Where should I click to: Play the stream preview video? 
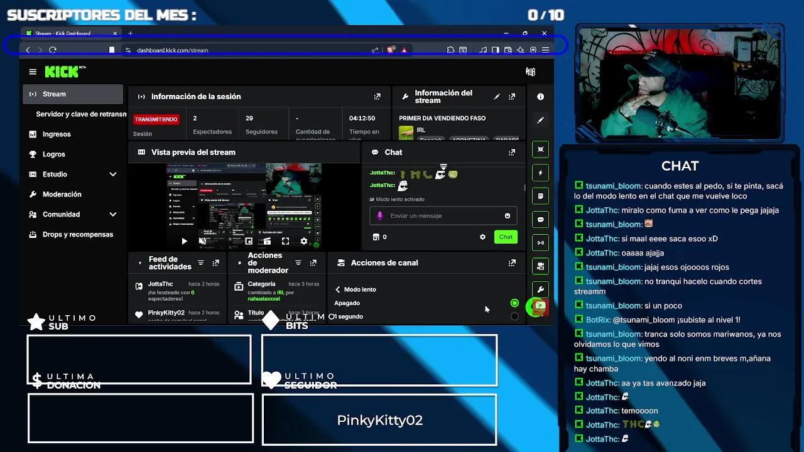[184, 241]
